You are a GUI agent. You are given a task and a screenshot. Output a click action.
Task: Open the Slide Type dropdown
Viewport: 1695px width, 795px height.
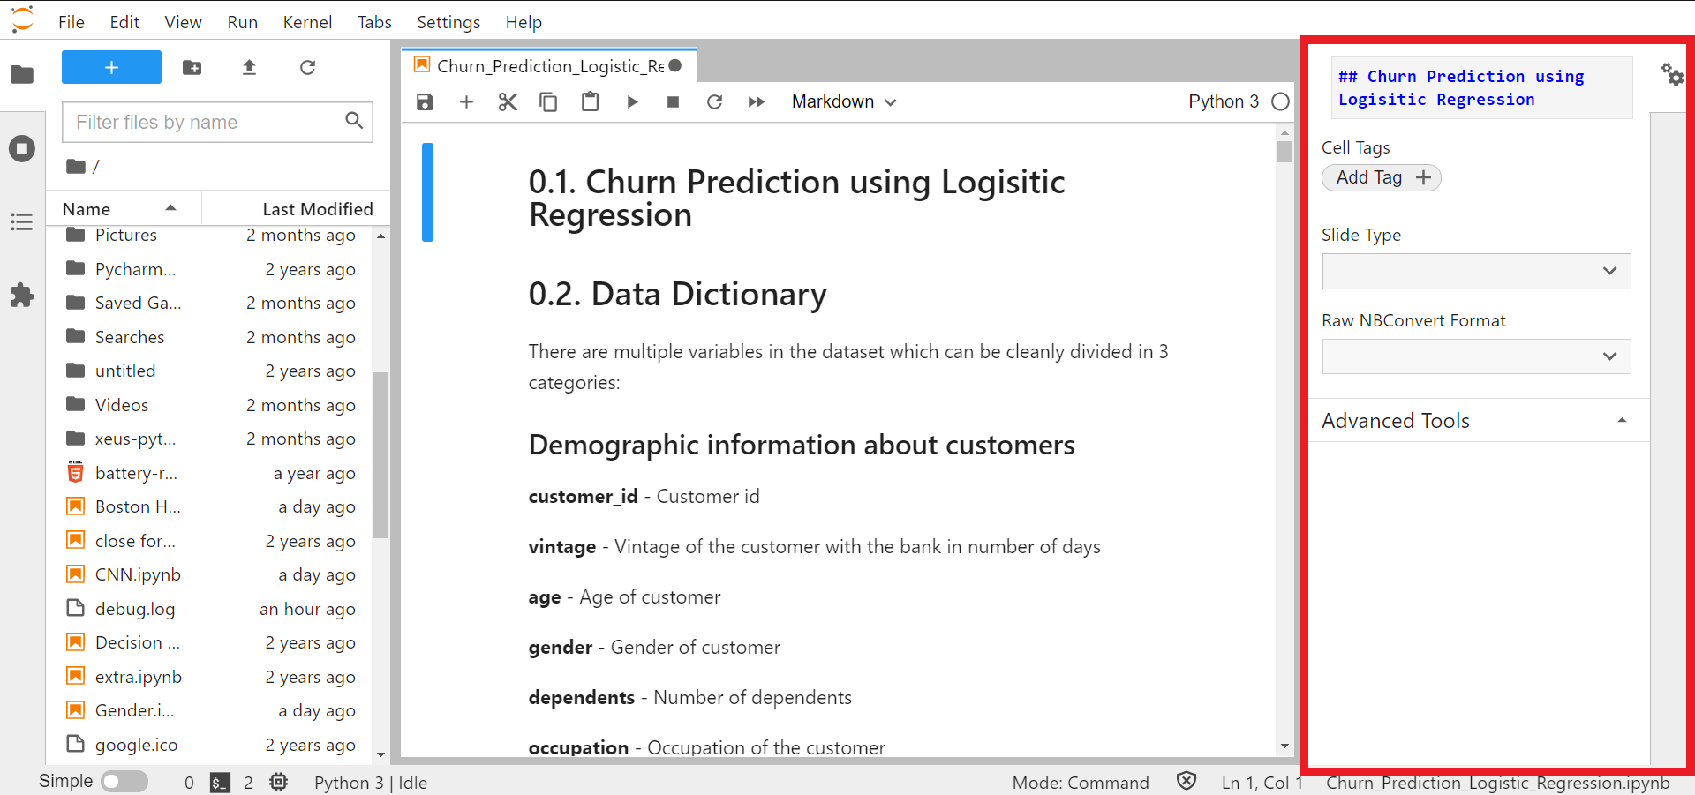(x=1475, y=271)
